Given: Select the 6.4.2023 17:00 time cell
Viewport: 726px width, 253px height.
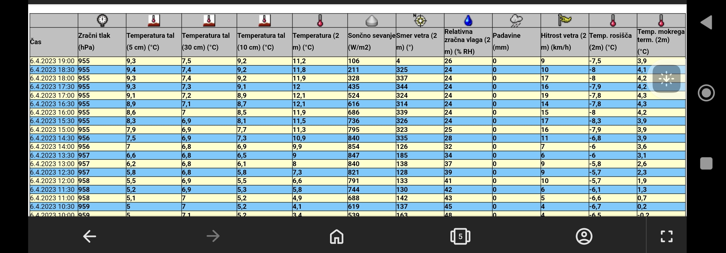Looking at the screenshot, I should 54,95.
